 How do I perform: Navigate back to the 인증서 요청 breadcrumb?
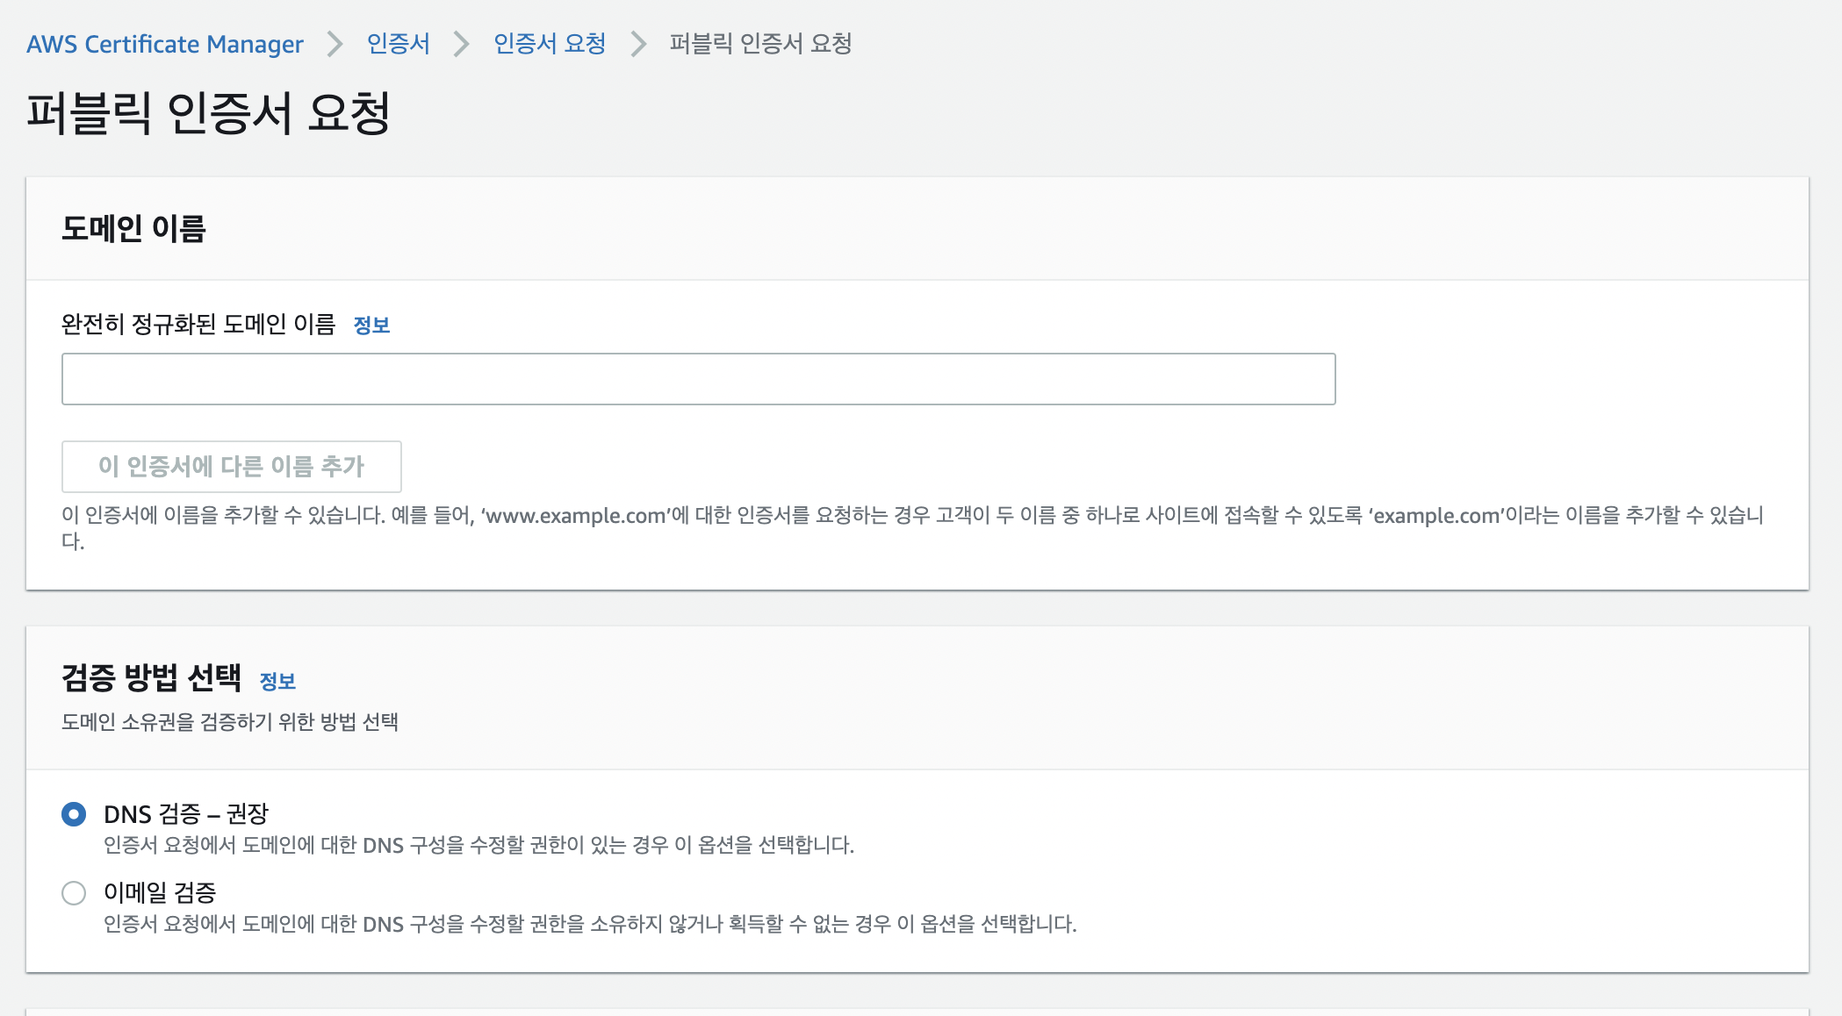pyautogui.click(x=550, y=44)
